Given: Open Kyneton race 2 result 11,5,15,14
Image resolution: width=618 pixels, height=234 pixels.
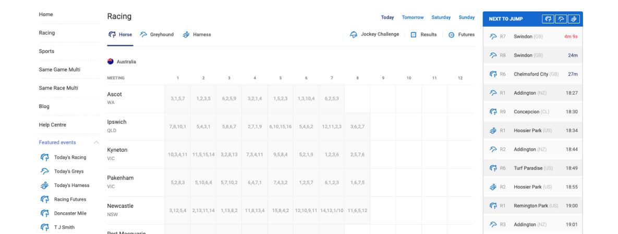Looking at the screenshot, I should [x=203, y=154].
